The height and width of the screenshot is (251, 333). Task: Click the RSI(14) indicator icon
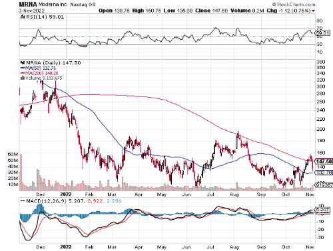coord(22,17)
